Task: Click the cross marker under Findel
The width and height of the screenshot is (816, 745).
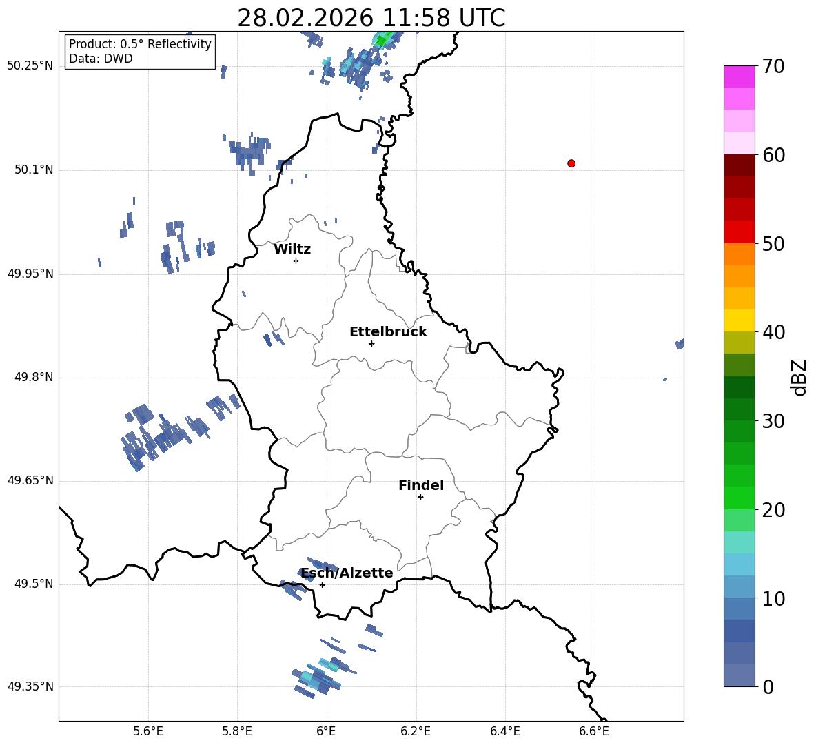Action: pyautogui.click(x=420, y=498)
